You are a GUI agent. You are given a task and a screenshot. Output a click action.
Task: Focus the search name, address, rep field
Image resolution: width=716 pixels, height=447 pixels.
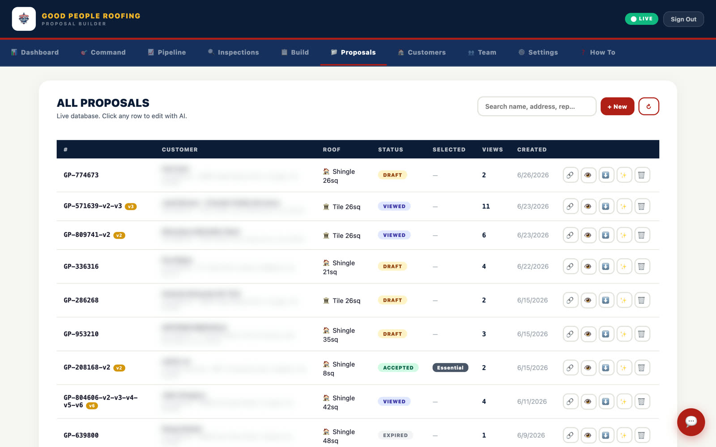click(x=537, y=106)
